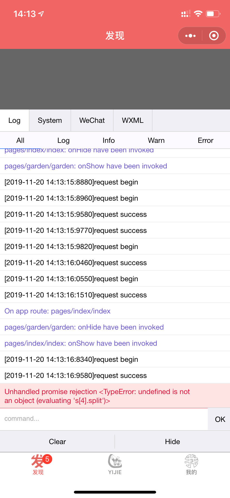
Task: Tap the close circle capsule button
Action: click(214, 36)
